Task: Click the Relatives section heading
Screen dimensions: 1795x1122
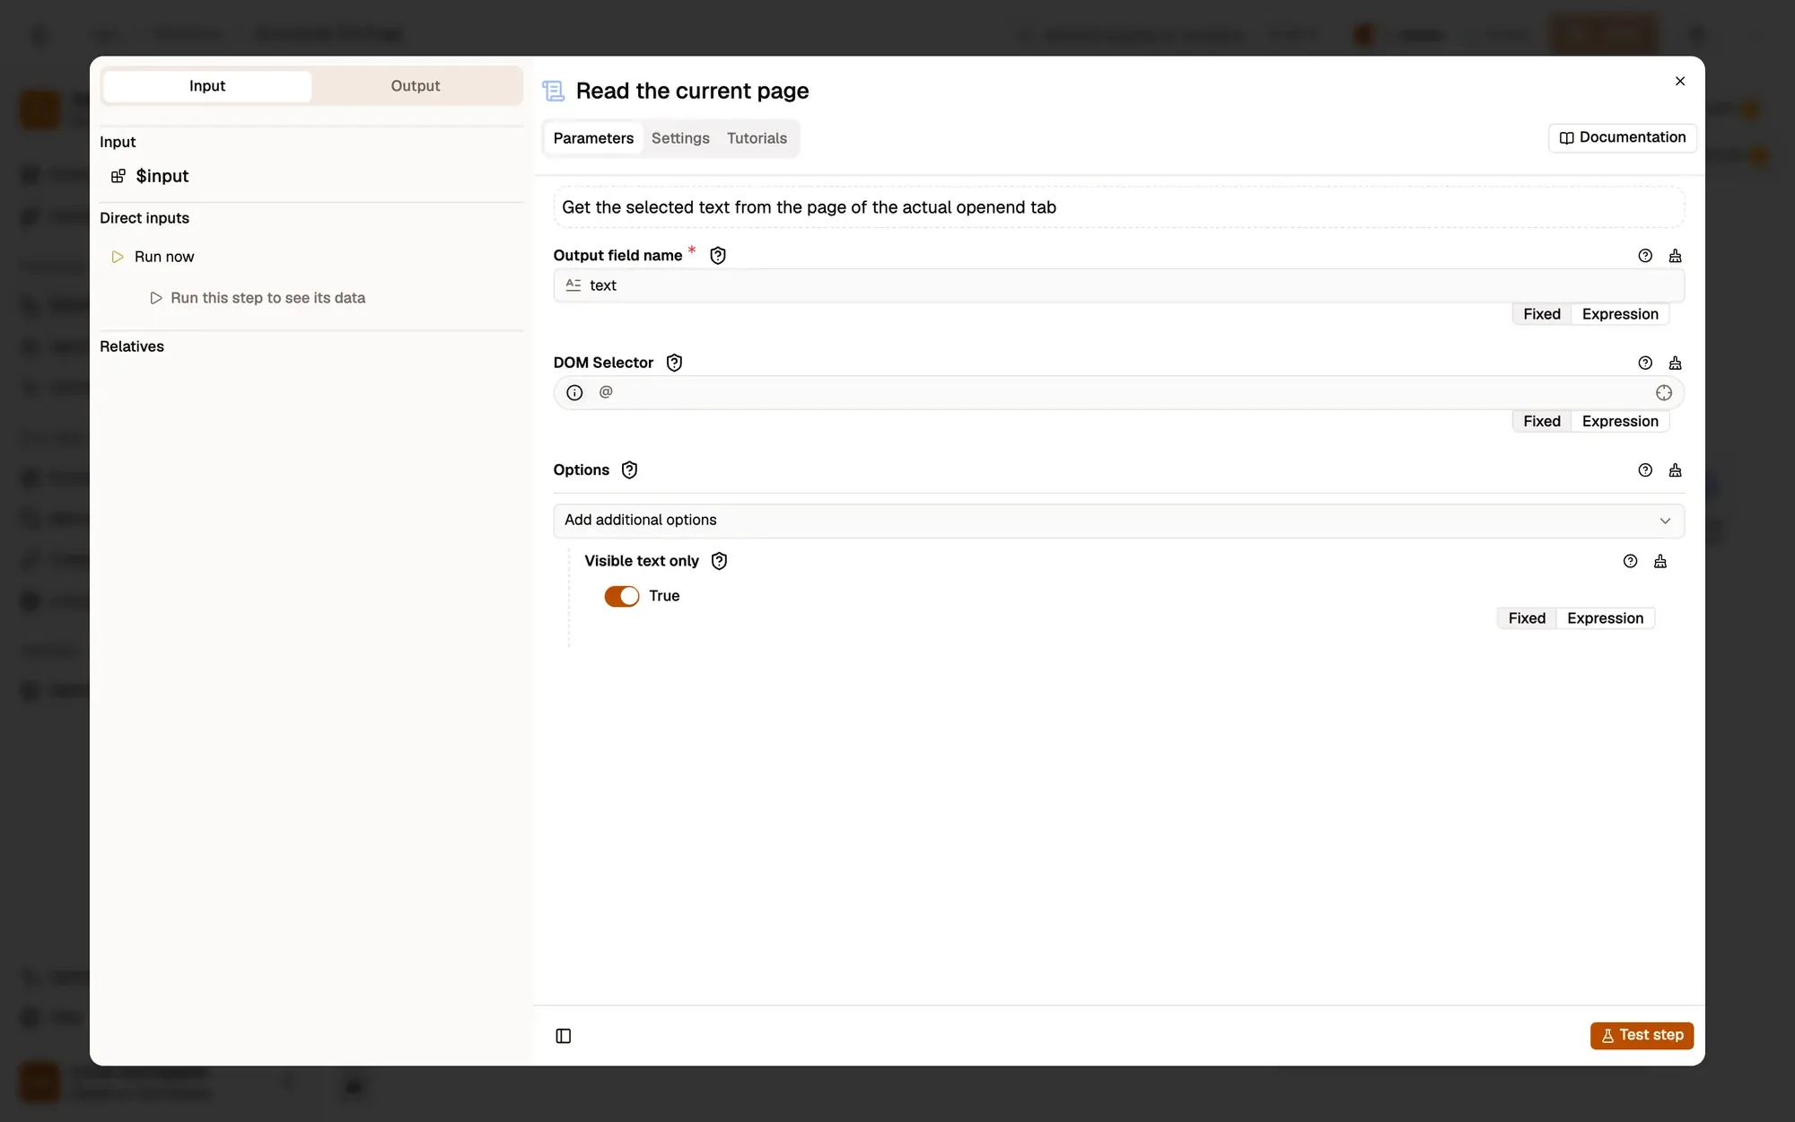Action: [132, 346]
